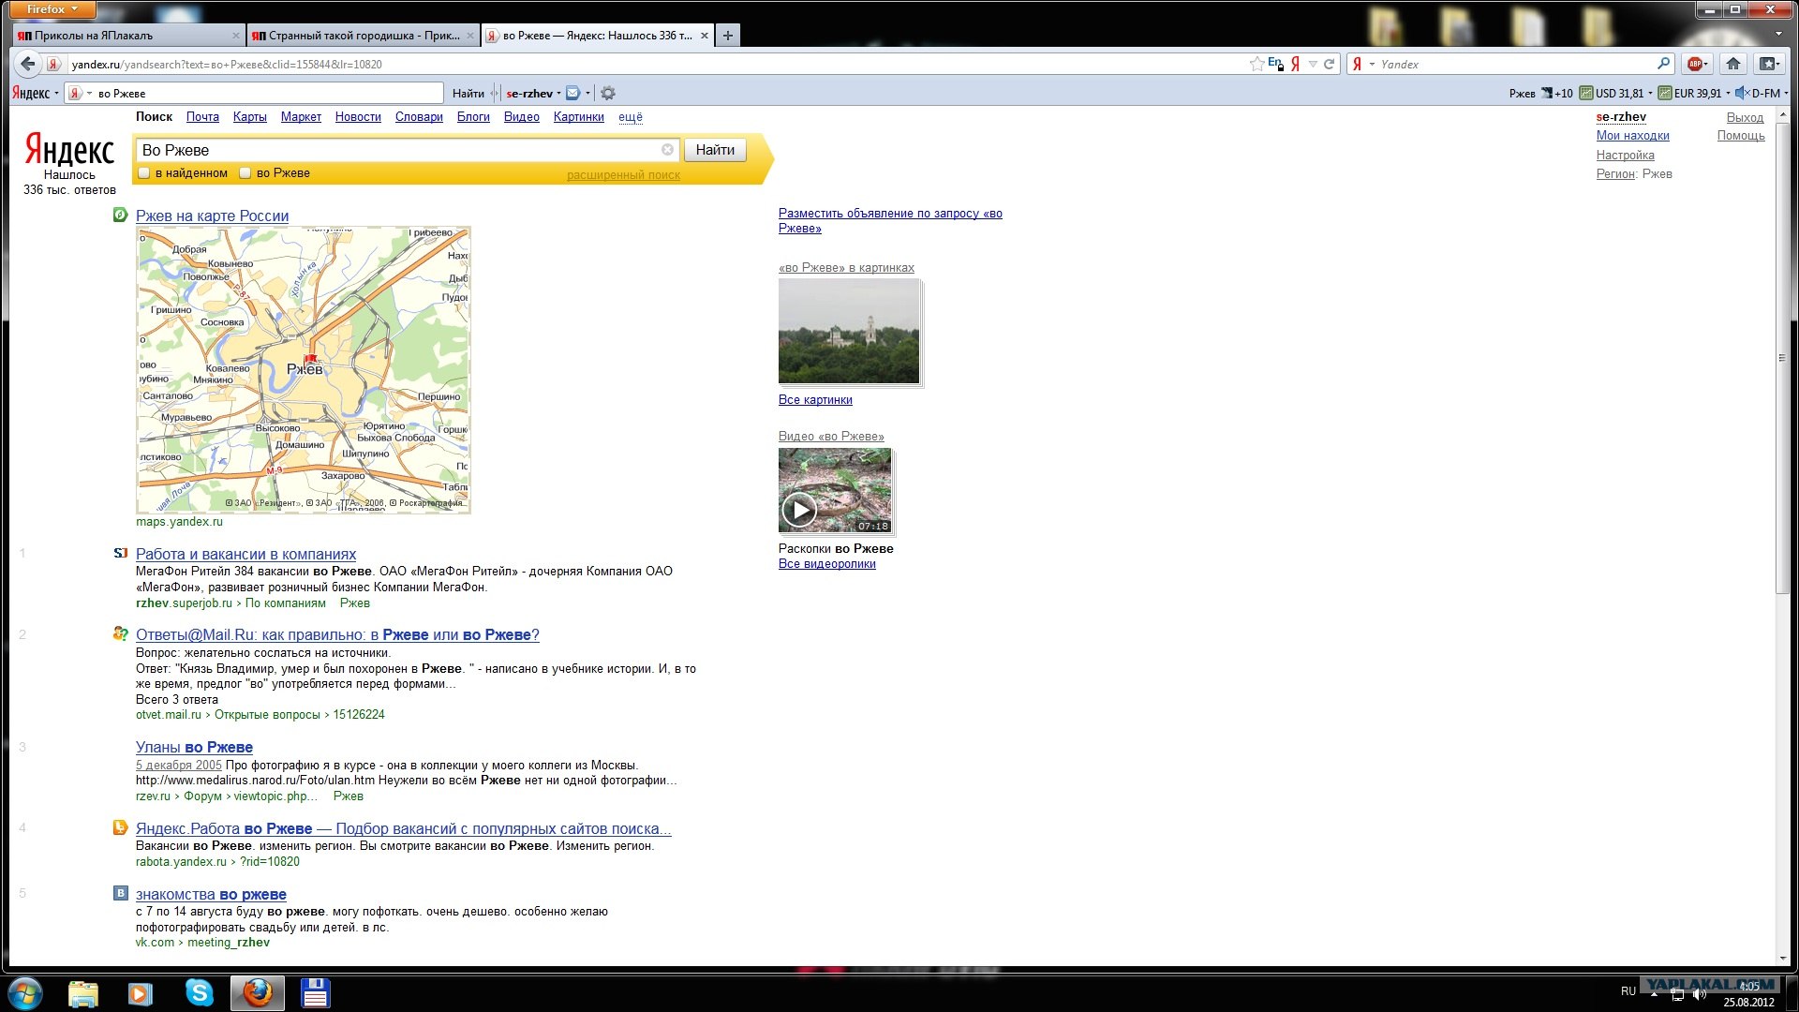
Task: Expand the D-FM radio dropdown arrow
Action: point(1786,93)
